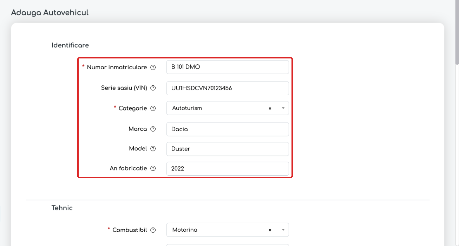Expand the Categorie dropdown arrow
Viewport: 459px width, 246px height.
[283, 108]
